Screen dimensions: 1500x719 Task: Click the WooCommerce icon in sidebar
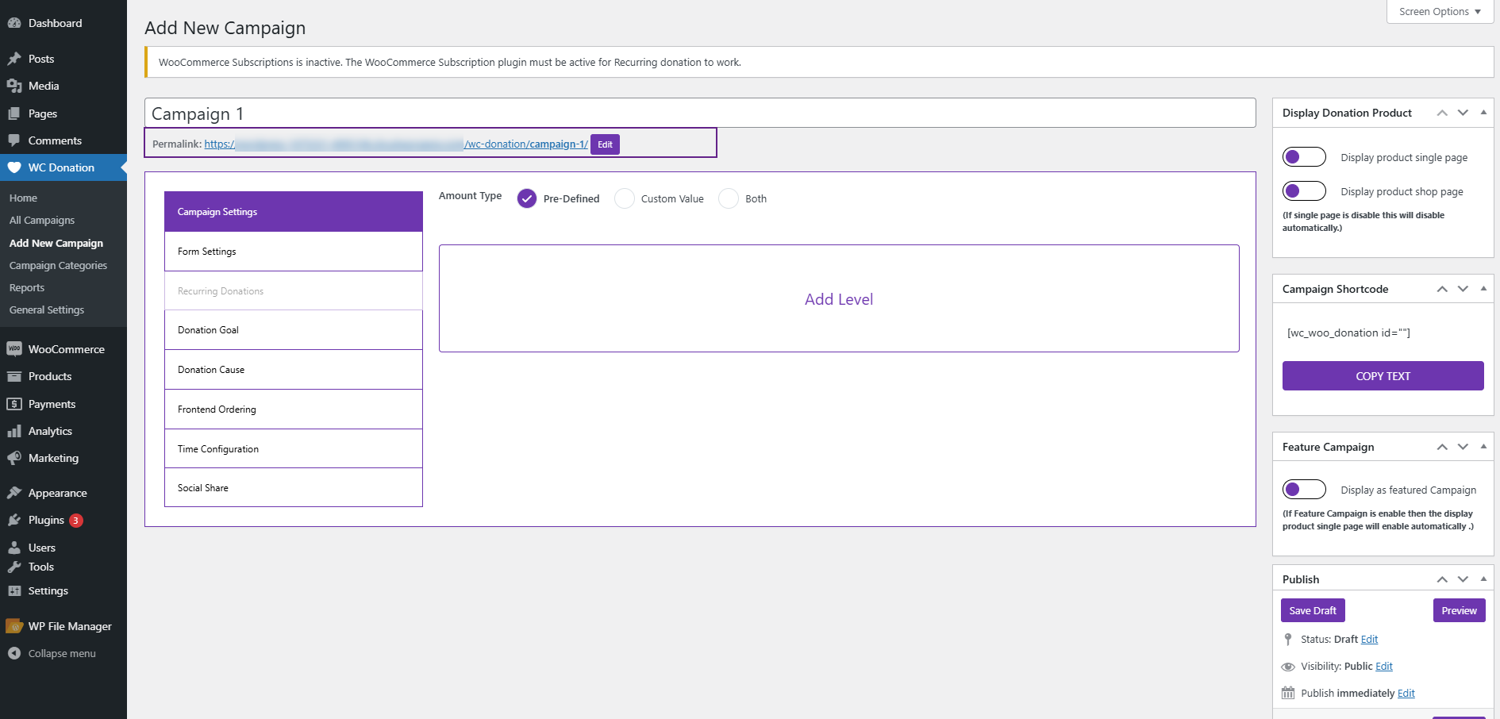click(14, 349)
